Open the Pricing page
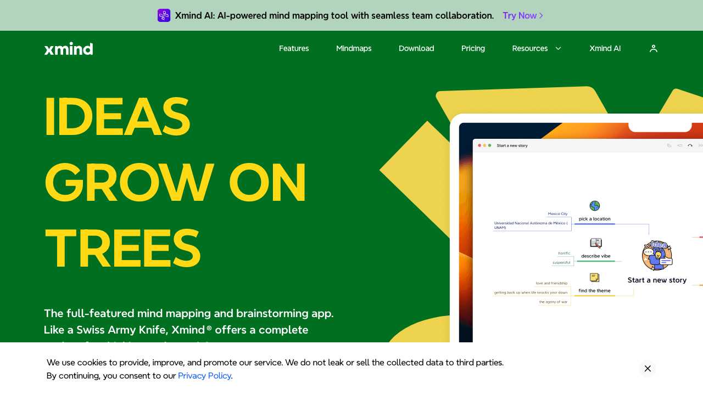Image resolution: width=703 pixels, height=395 pixels. (x=473, y=48)
